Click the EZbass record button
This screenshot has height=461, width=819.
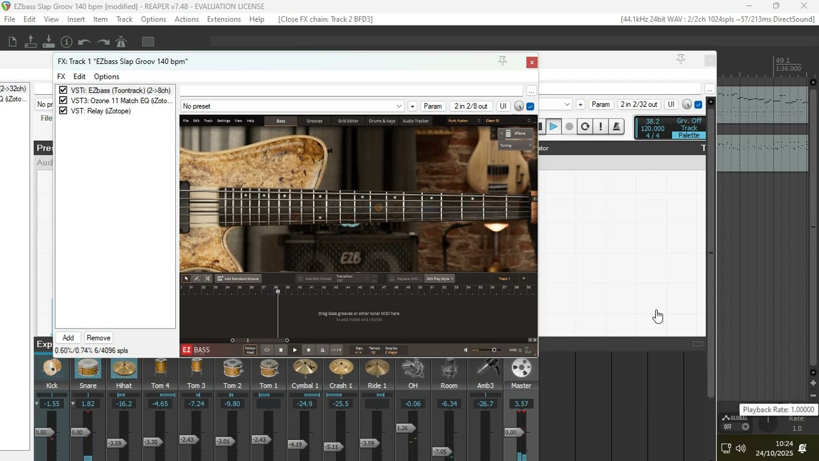(308, 350)
